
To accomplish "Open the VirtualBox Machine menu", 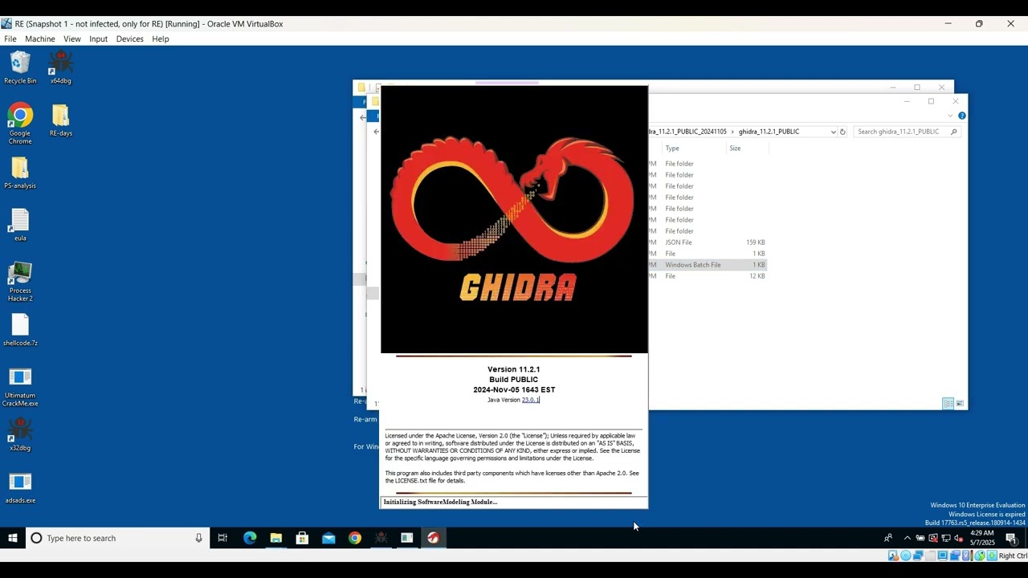I will point(40,39).
